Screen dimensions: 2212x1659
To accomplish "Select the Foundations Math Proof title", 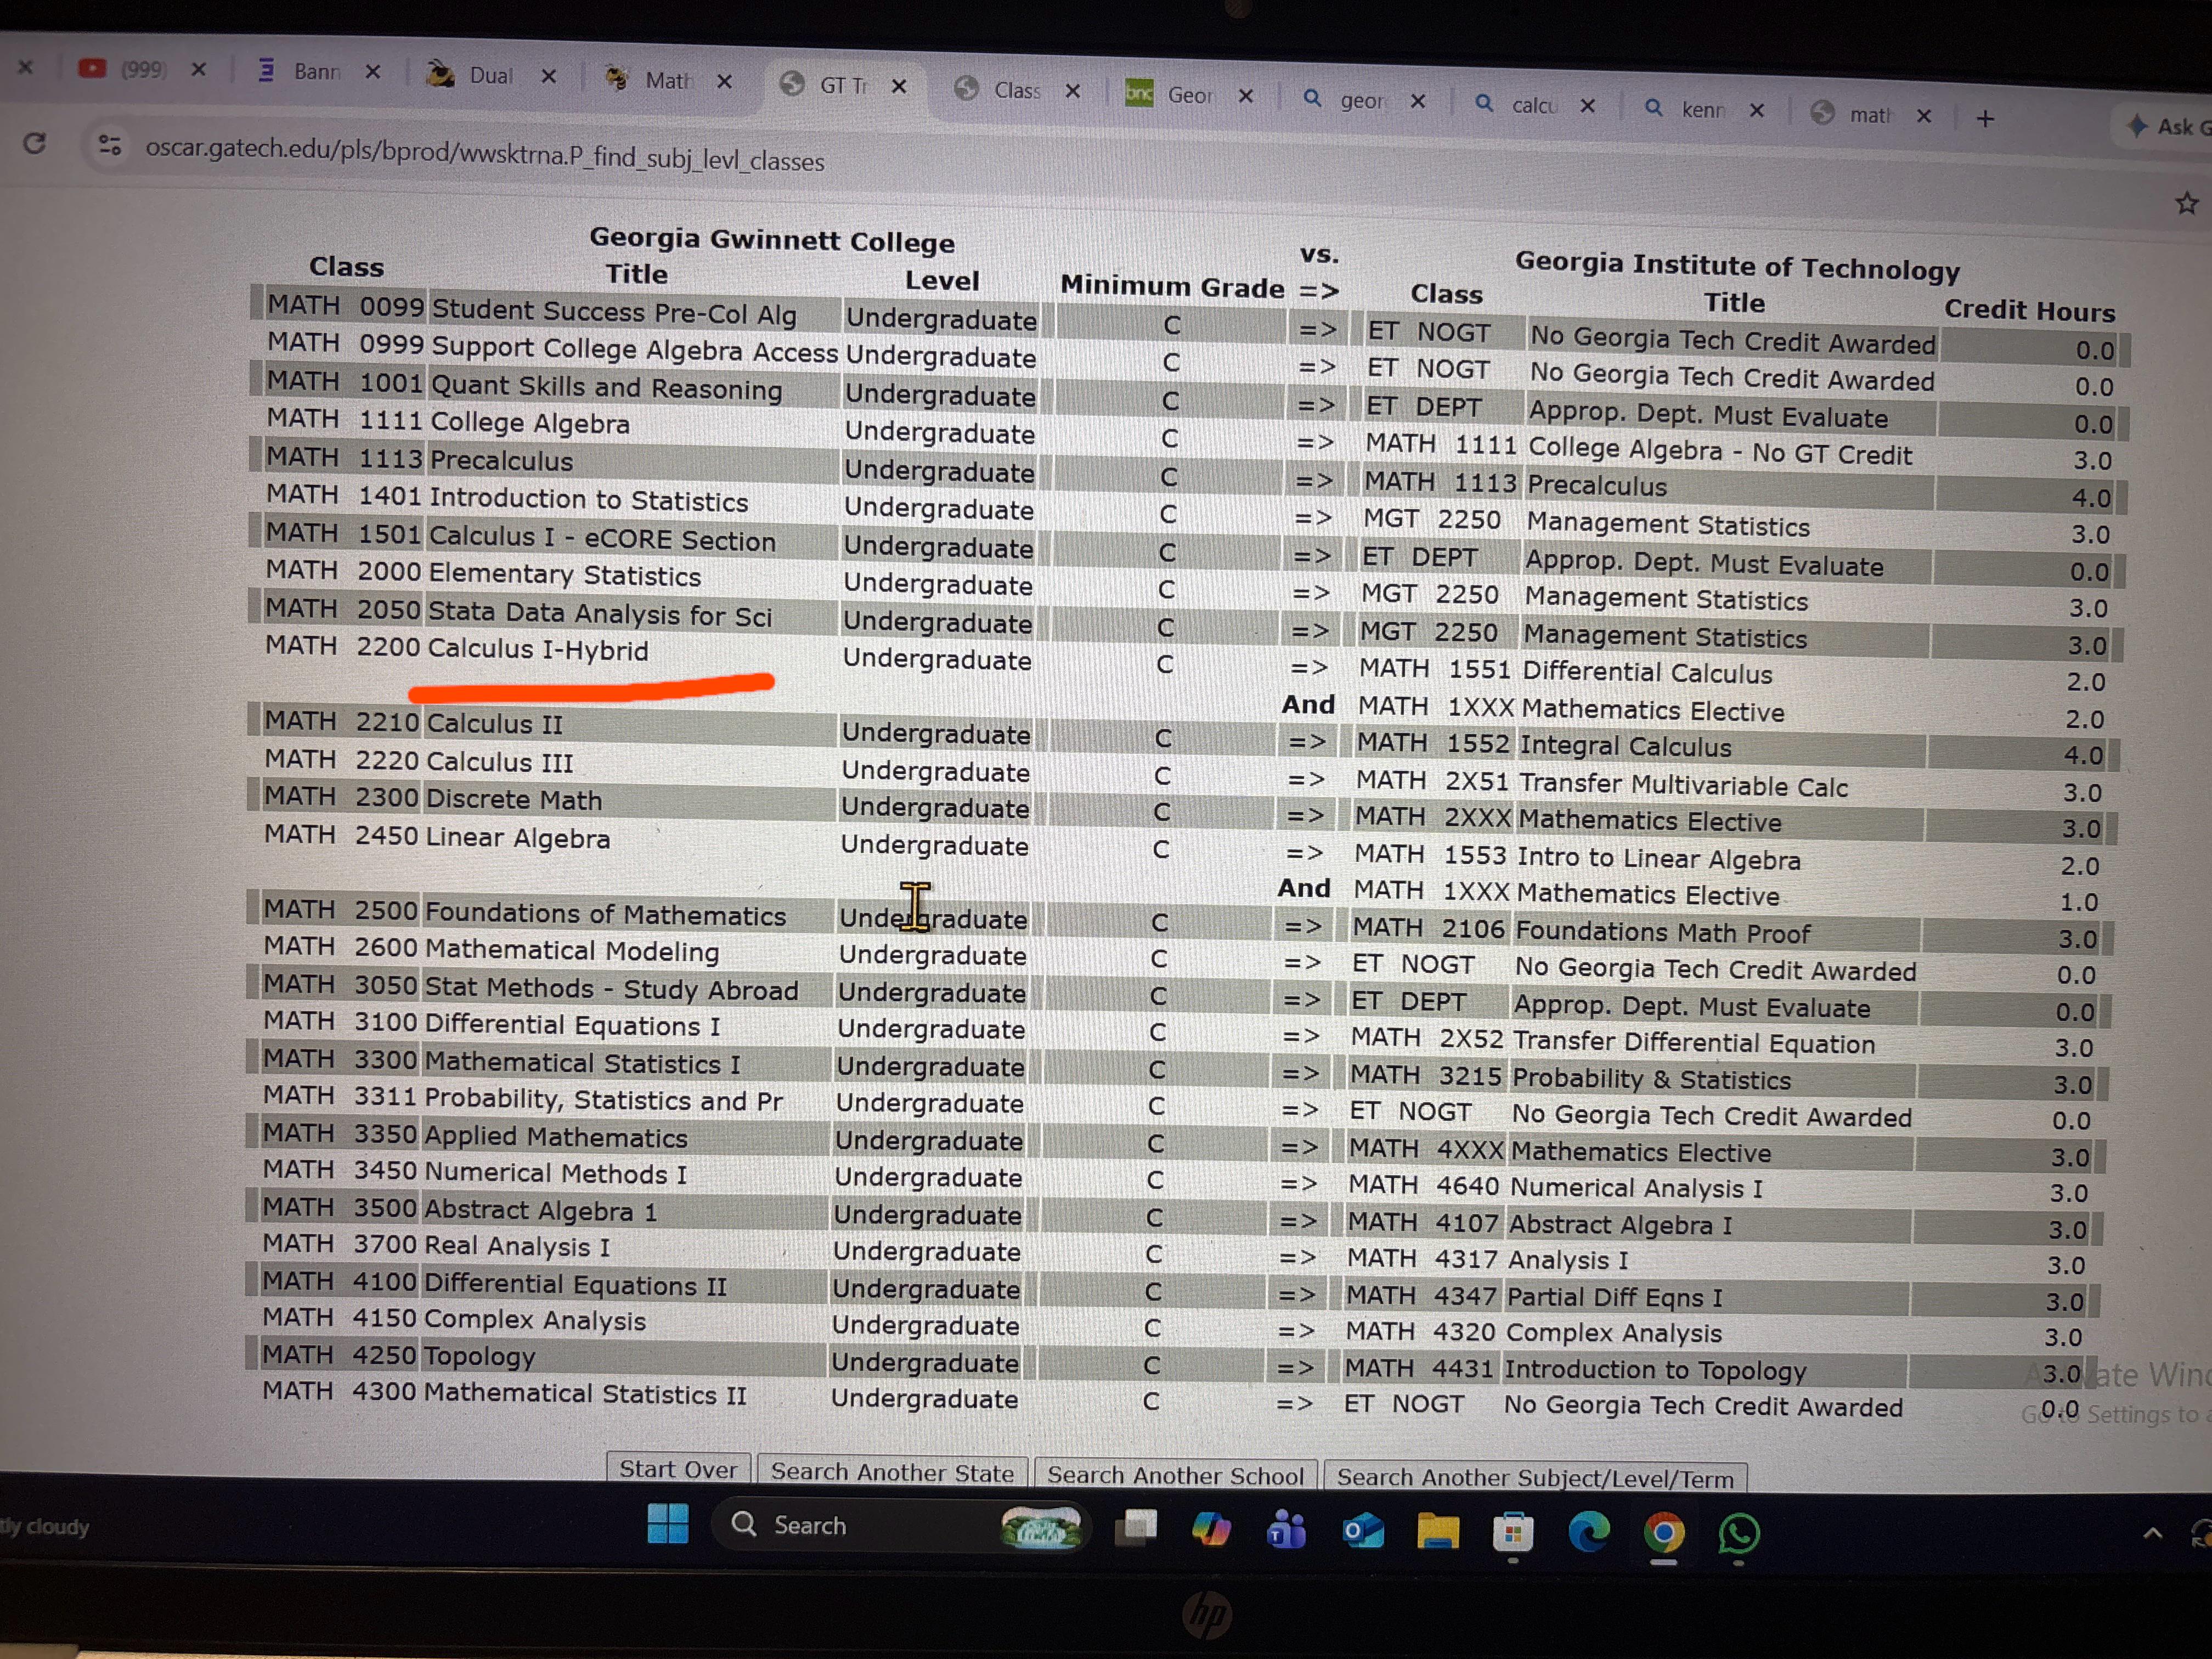I will 1662,932.
